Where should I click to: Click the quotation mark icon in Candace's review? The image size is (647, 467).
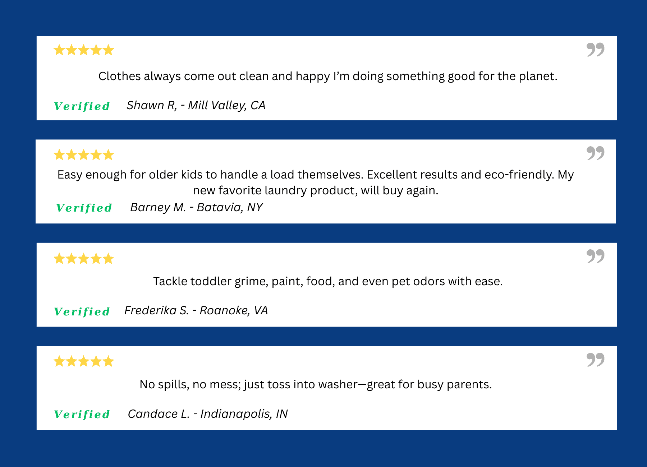(x=595, y=359)
